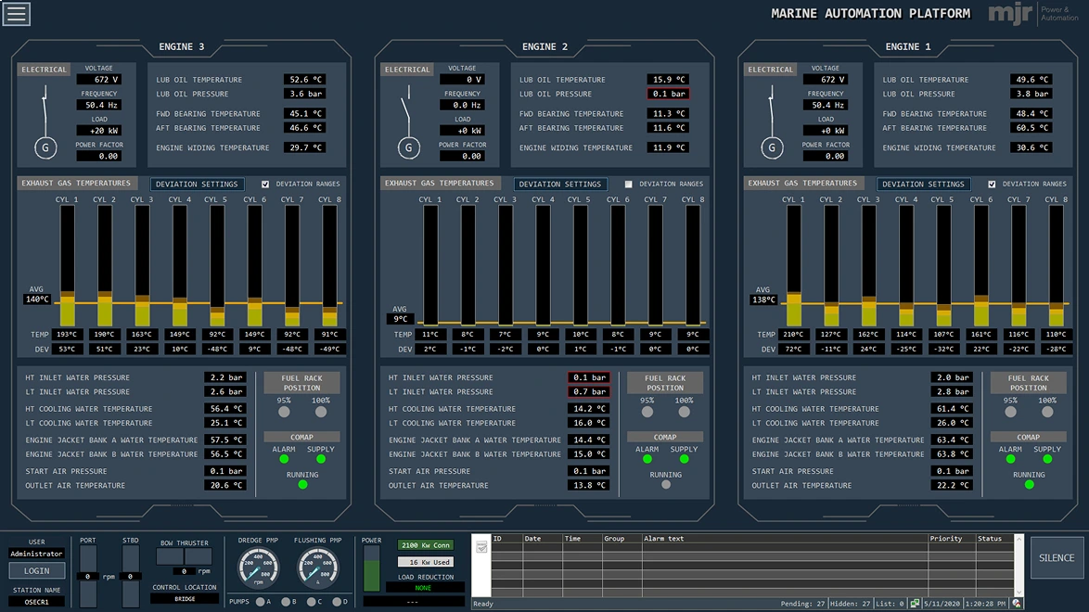Screen dimensions: 1089x612
Task: Click Engine 2 fuel rack 100% indicator
Action: (x=684, y=412)
